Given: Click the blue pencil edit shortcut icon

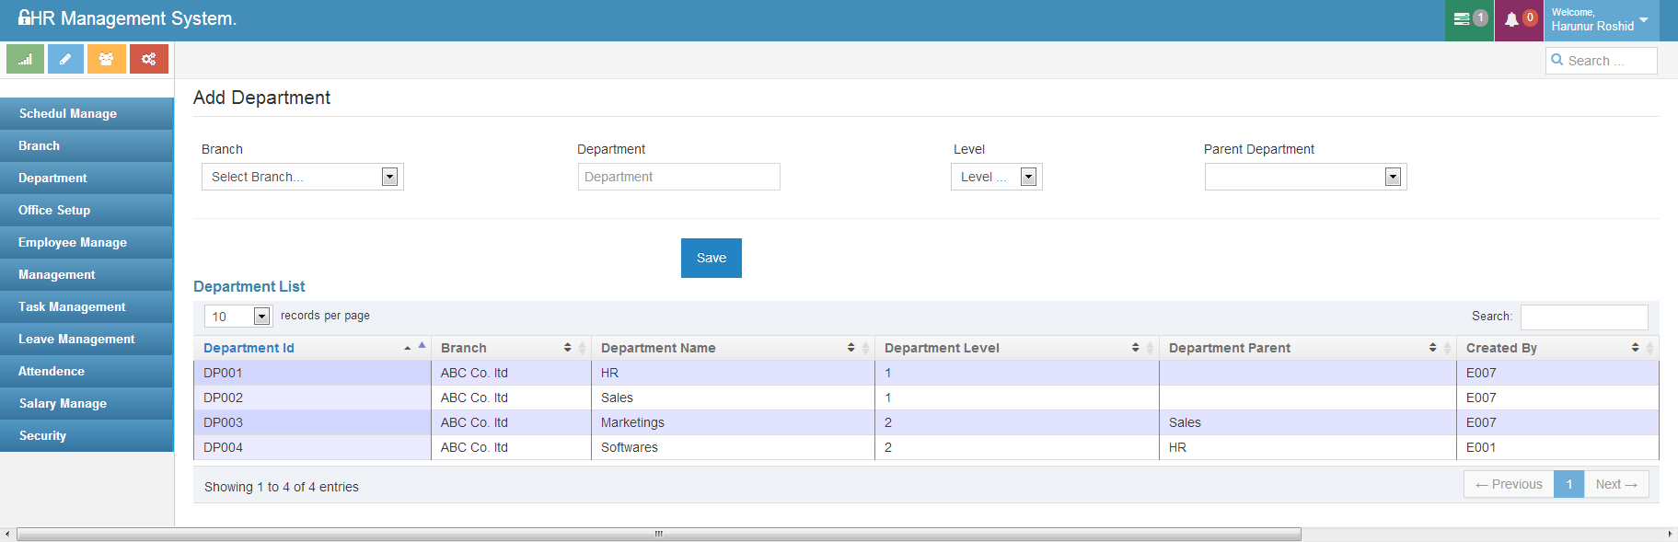Looking at the screenshot, I should [x=65, y=59].
